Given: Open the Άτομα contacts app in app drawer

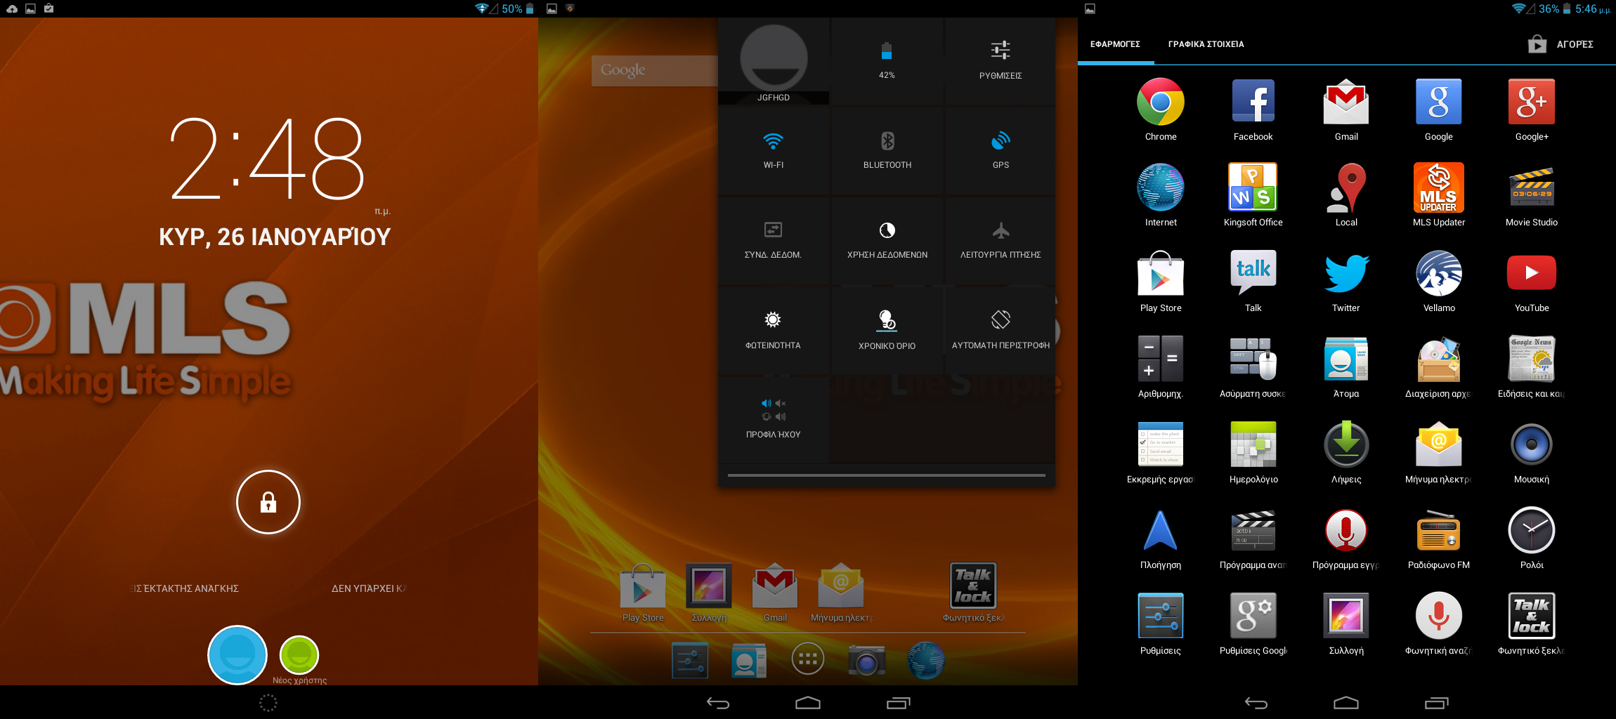Looking at the screenshot, I should tap(1346, 359).
